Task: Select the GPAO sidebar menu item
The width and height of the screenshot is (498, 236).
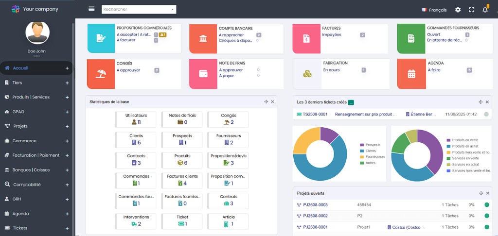Action: [18, 112]
